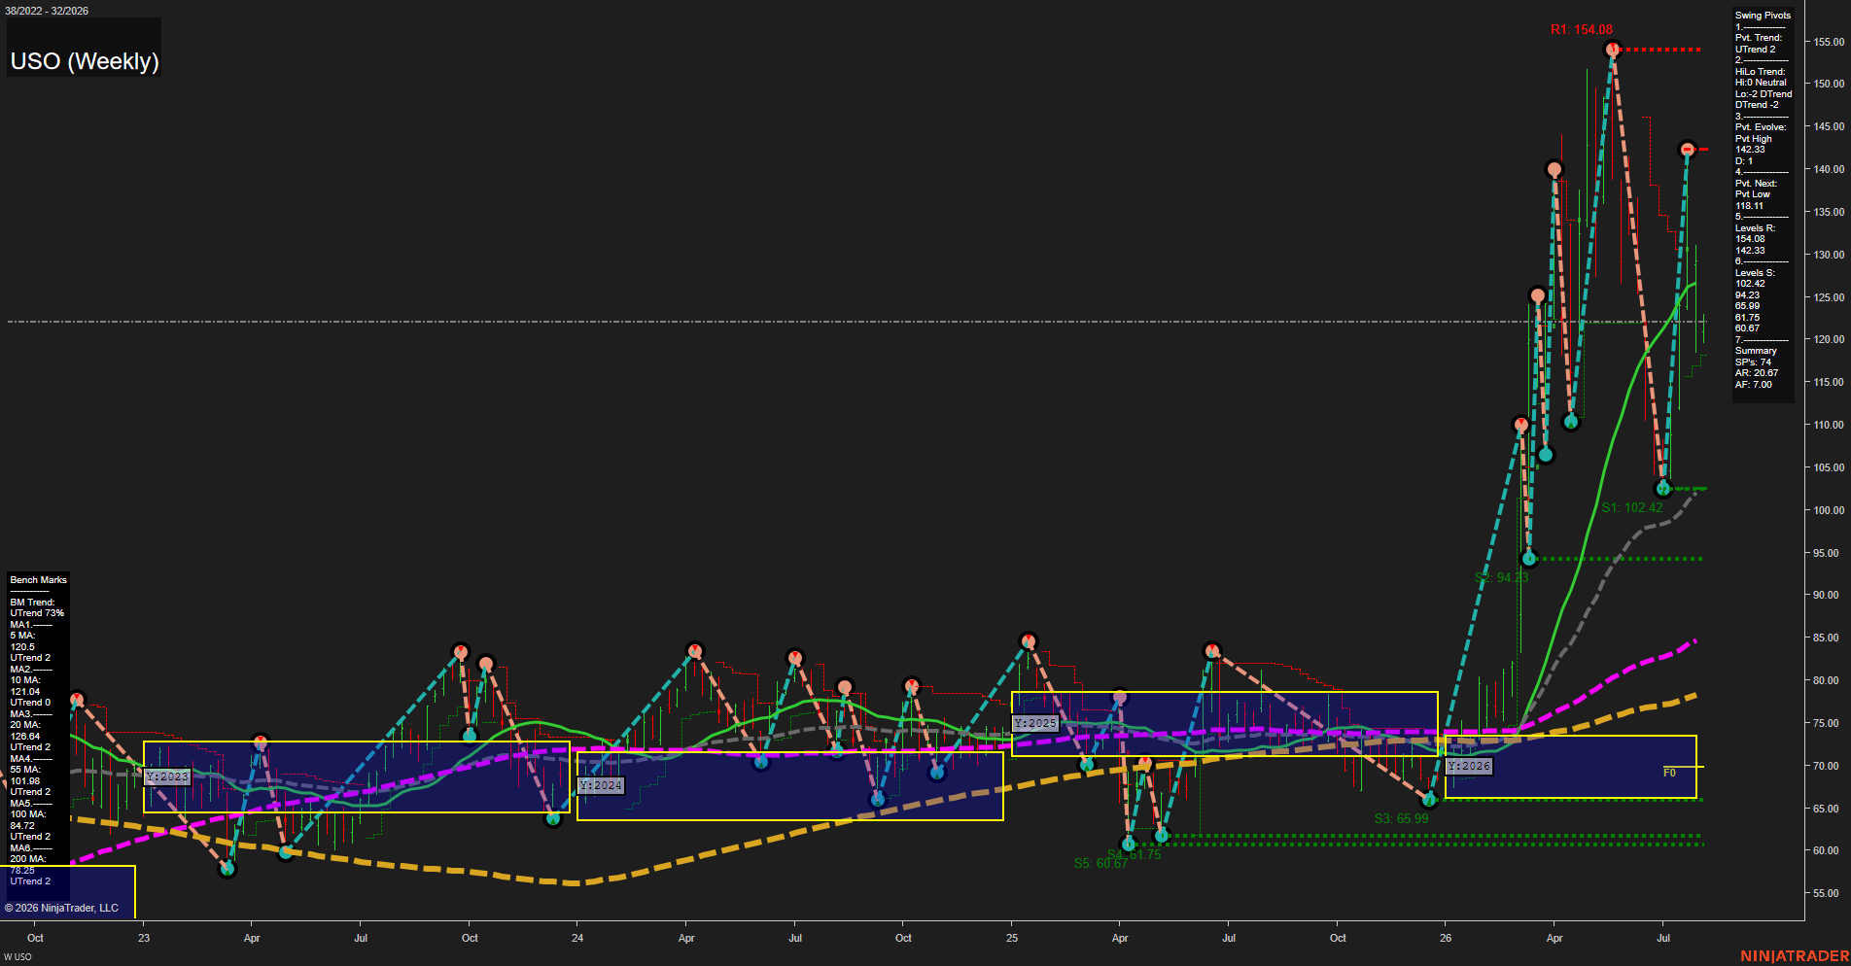Click the 140.00 price axis label
Viewport: 1851px width, 966px height.
(x=1829, y=169)
